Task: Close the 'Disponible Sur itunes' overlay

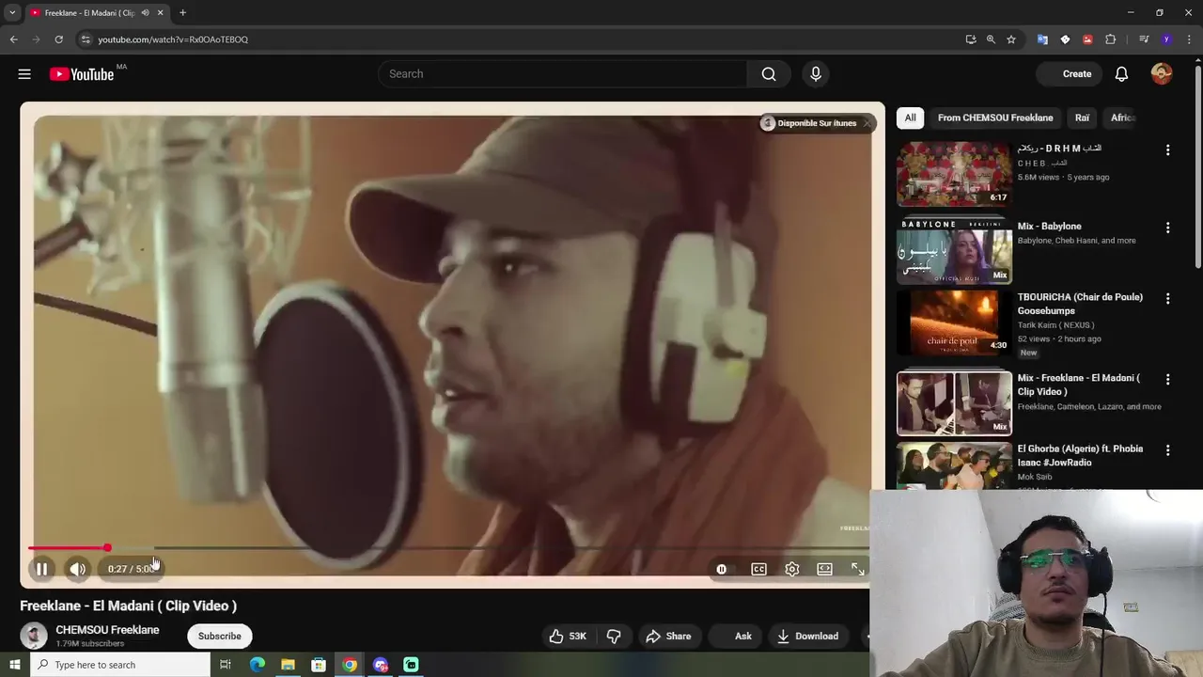Action: pyautogui.click(x=867, y=123)
